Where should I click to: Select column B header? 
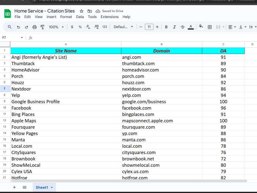[161, 44]
